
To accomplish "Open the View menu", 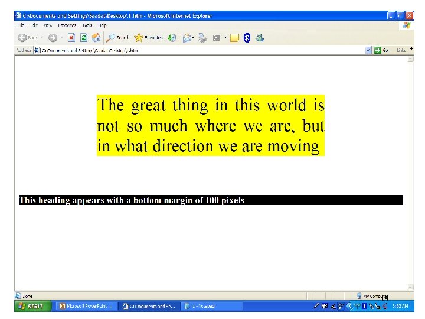I will pos(48,25).
